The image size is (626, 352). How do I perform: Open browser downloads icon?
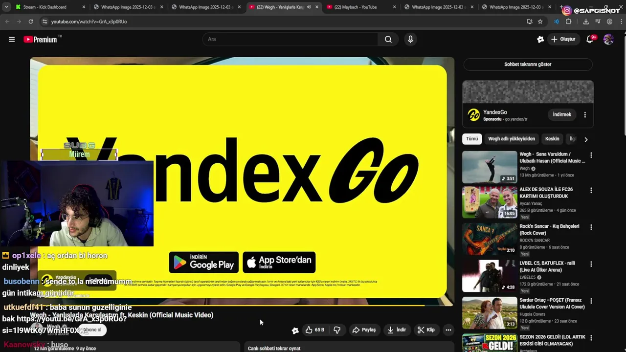[586, 22]
